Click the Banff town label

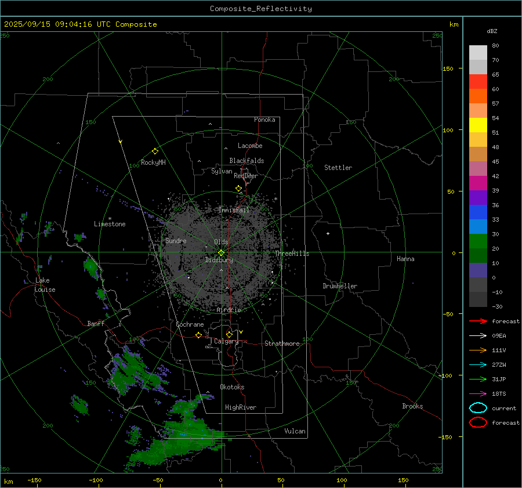pos(96,323)
